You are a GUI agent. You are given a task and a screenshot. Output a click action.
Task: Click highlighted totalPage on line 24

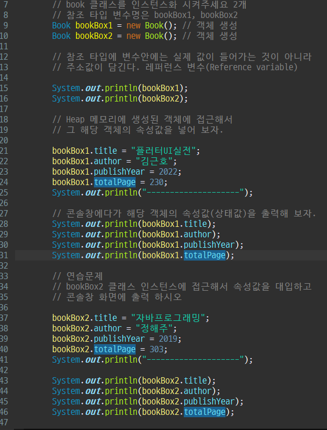(115, 182)
